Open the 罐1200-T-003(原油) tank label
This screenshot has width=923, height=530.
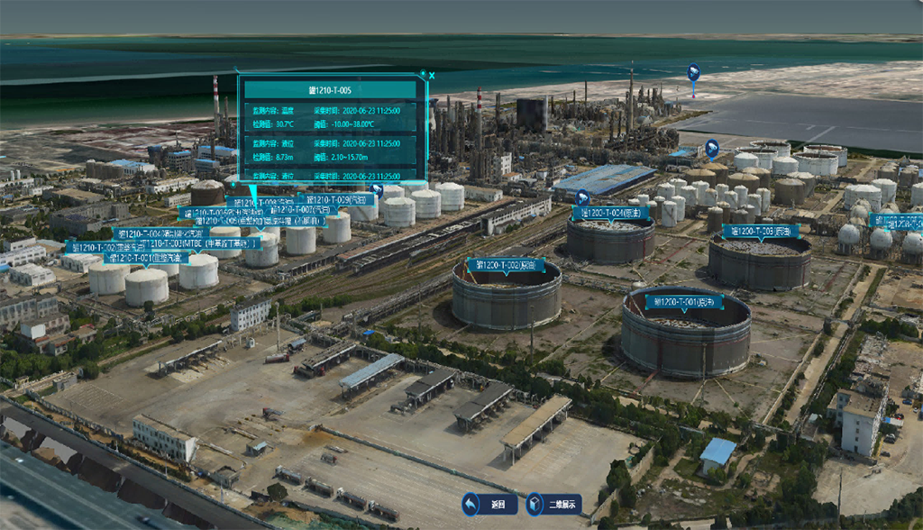[x=761, y=232]
